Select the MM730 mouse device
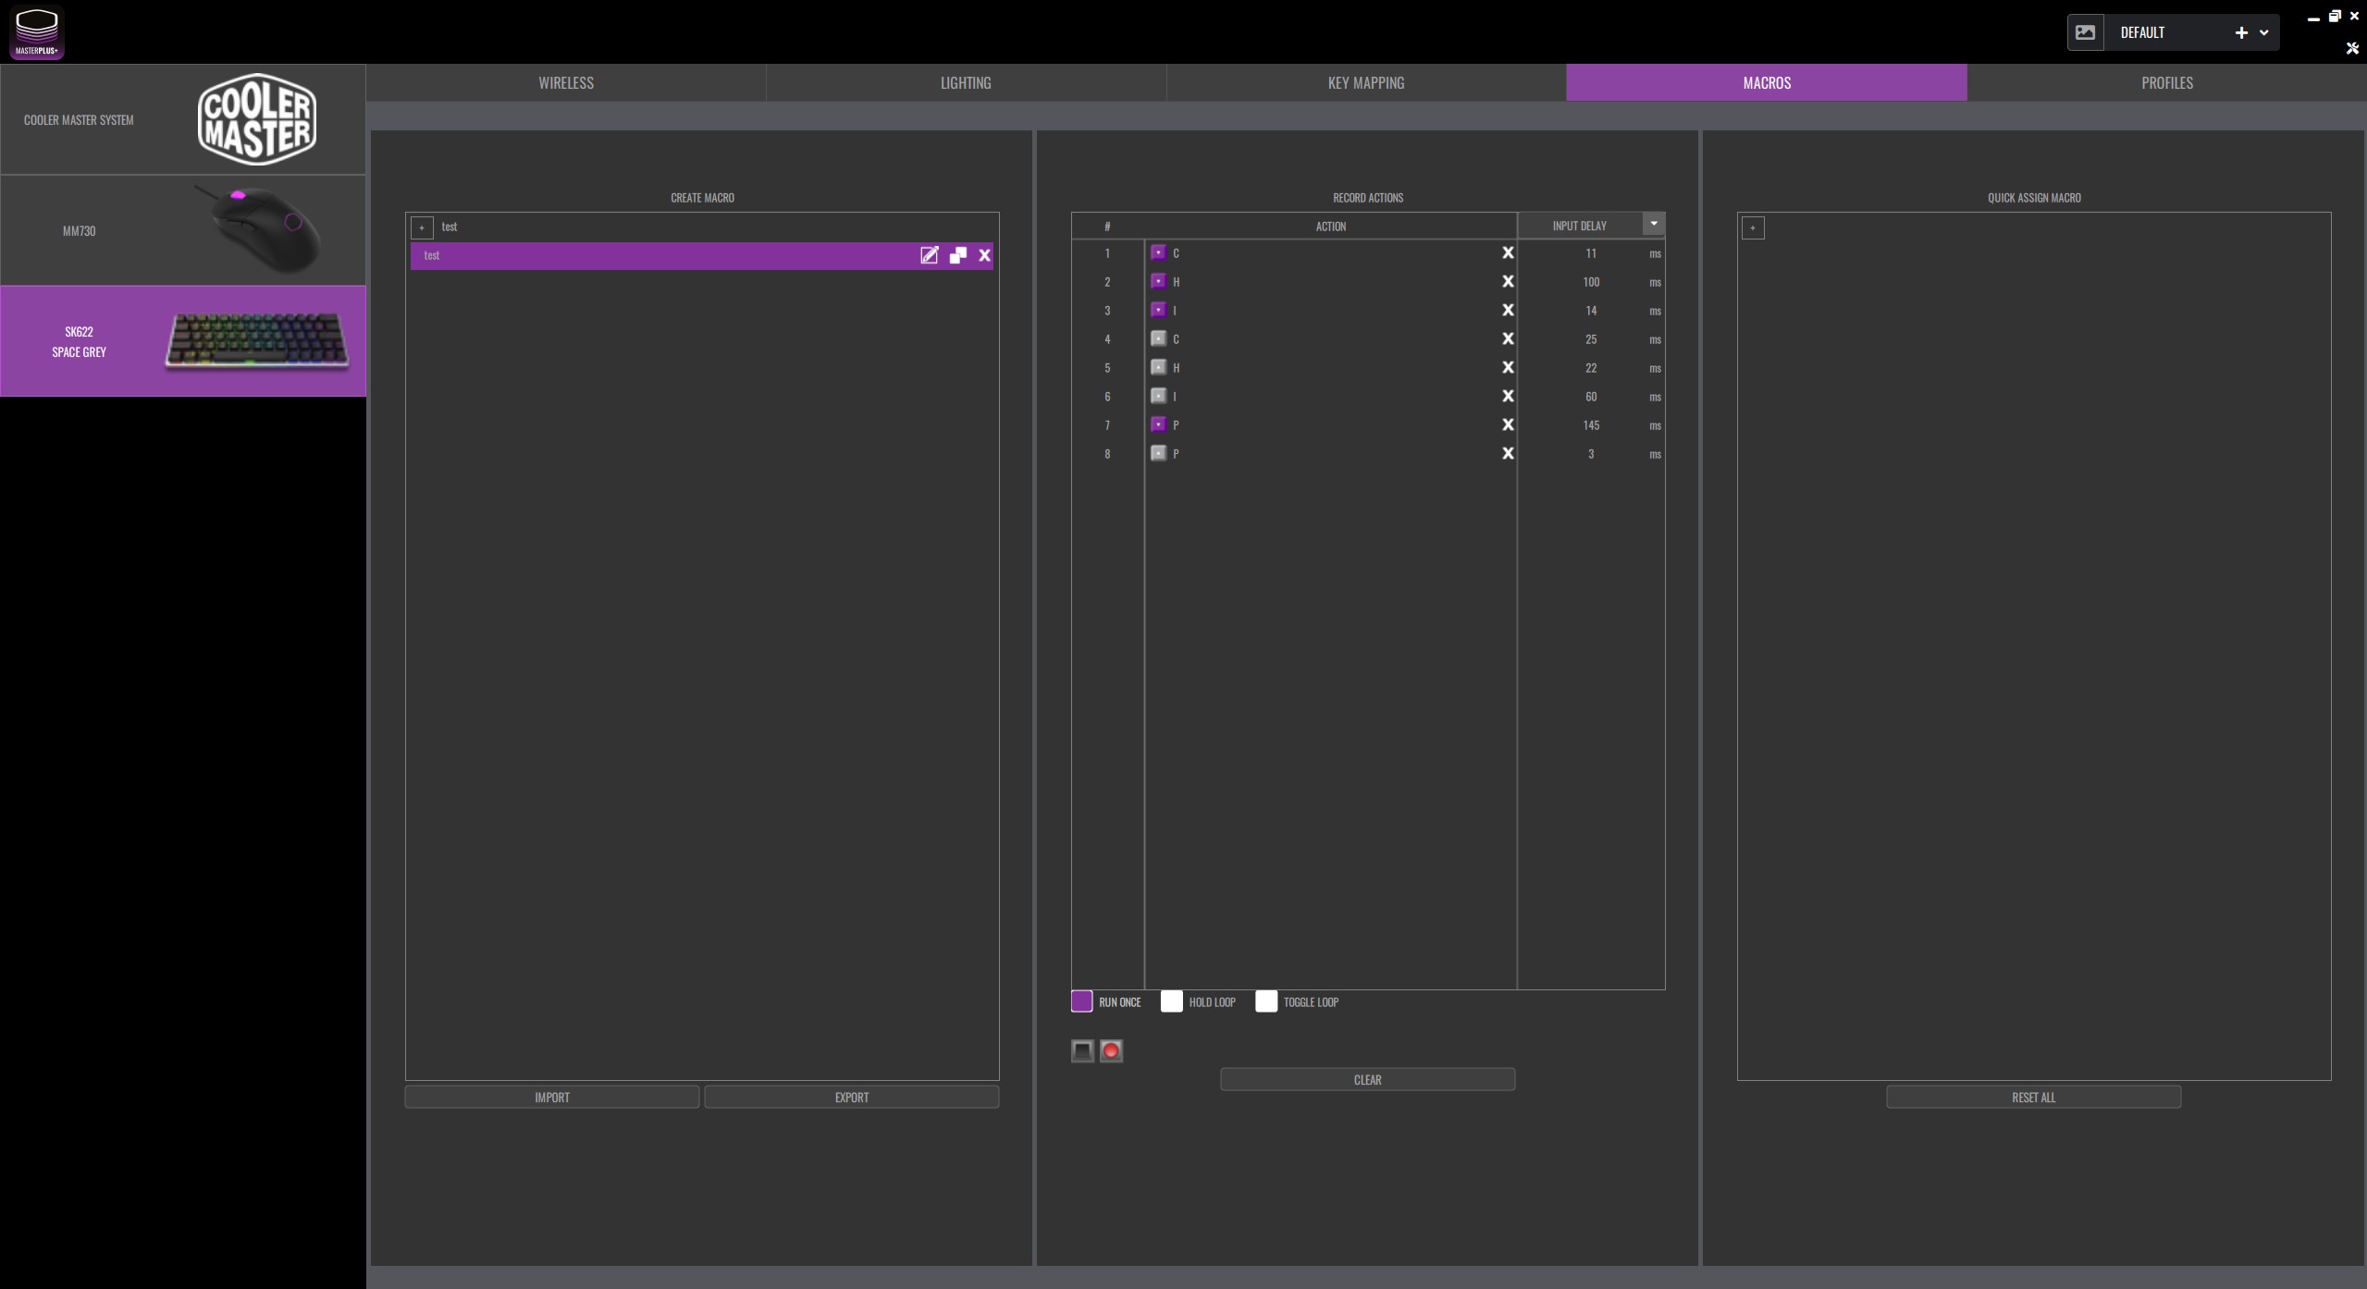Screen dimensions: 2367x1289 183,230
